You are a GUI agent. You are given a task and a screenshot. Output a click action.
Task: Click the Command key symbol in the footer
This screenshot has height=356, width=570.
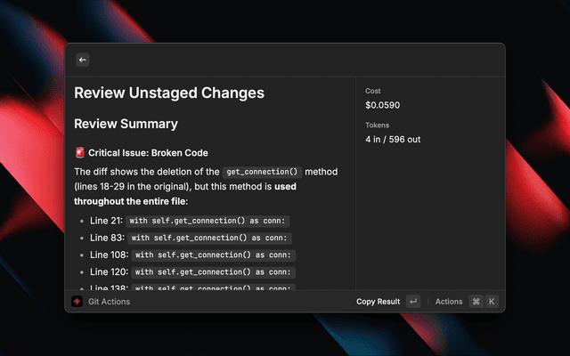click(x=476, y=302)
